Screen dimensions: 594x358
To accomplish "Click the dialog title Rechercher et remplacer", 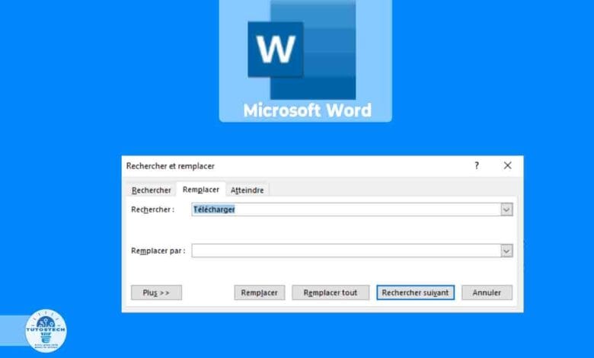I will click(170, 165).
